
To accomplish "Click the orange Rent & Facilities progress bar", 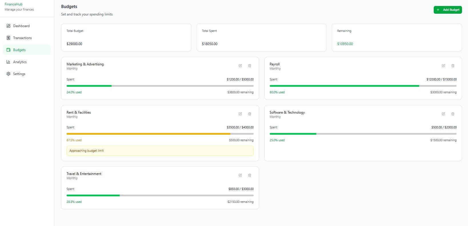I will 160,134.
